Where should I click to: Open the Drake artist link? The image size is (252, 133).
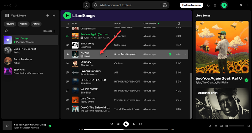(x=87, y=56)
